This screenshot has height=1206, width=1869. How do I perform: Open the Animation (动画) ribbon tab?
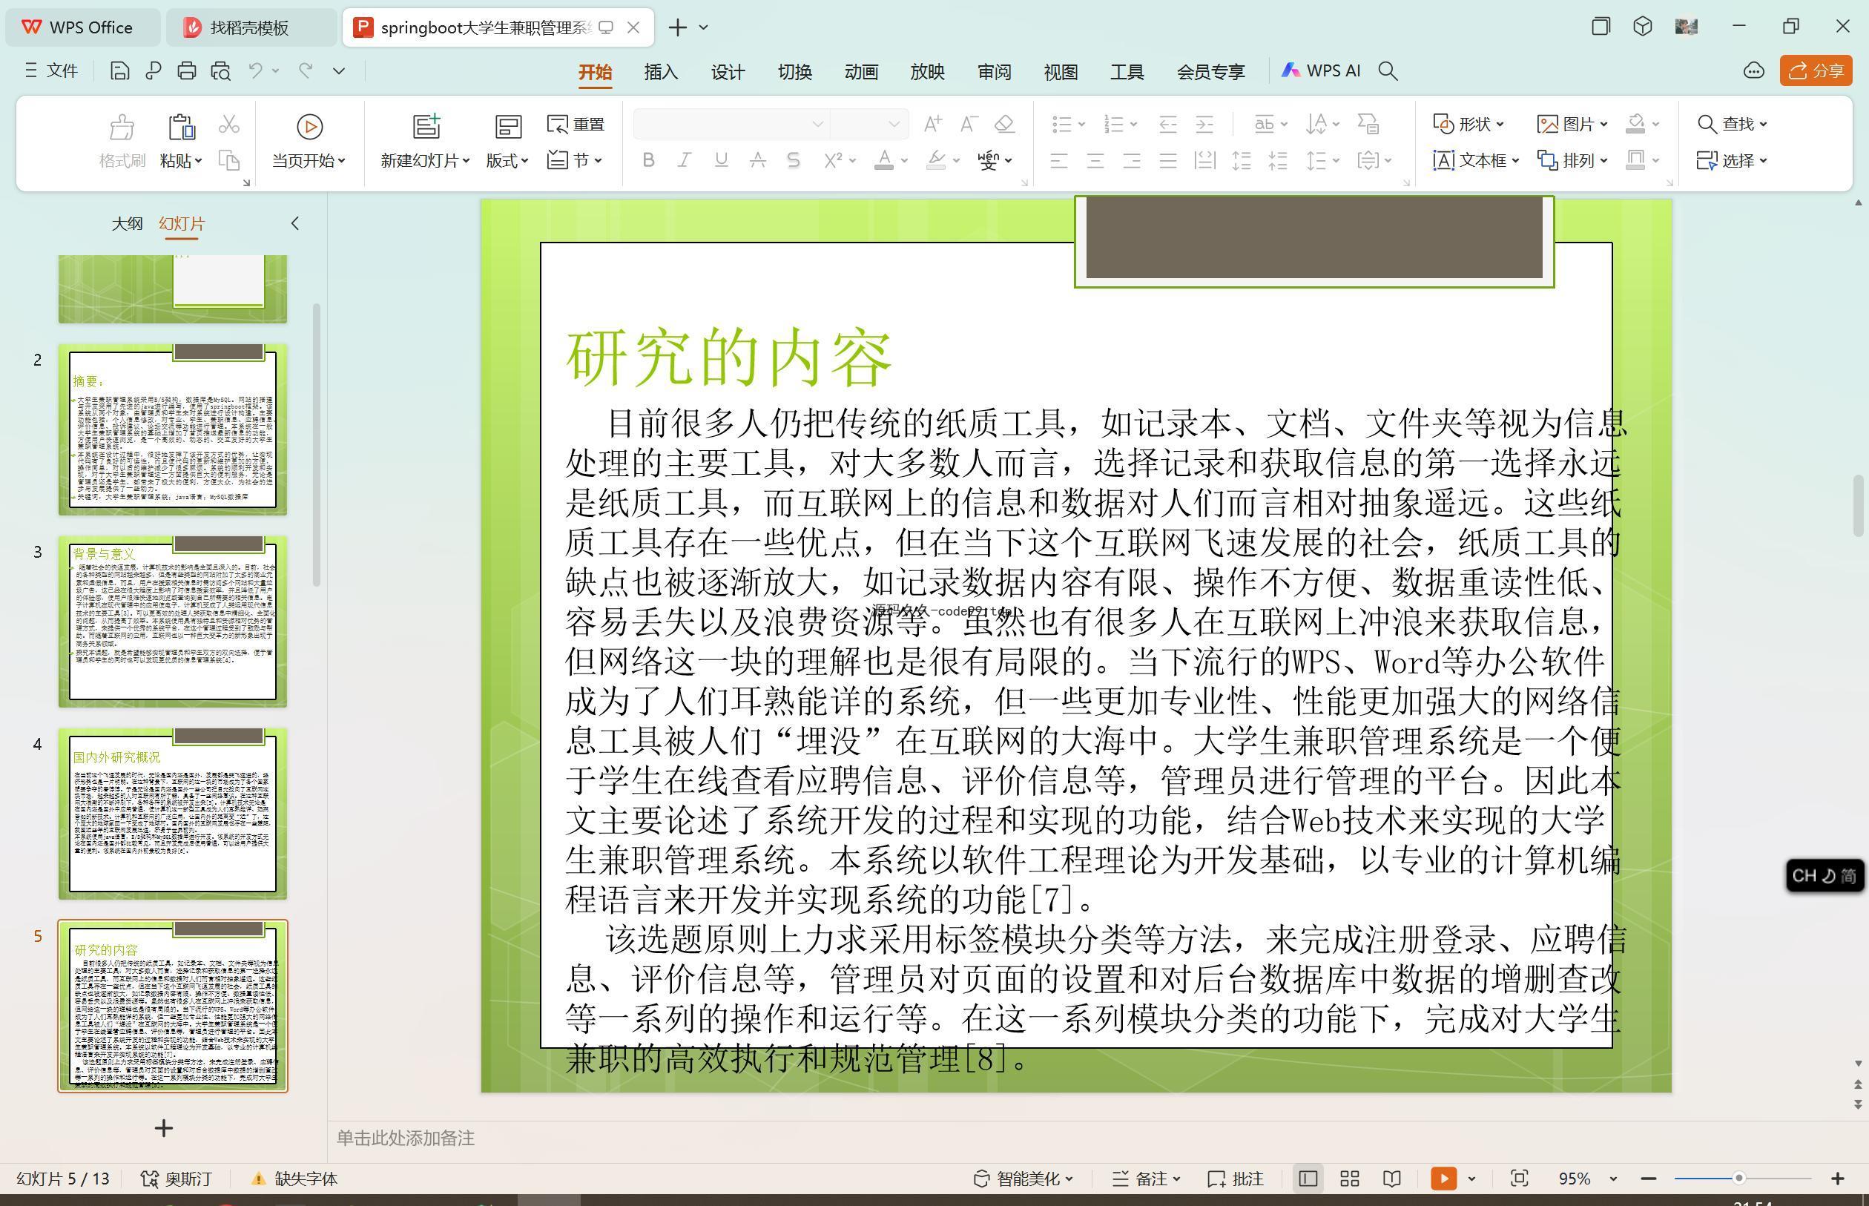click(861, 72)
